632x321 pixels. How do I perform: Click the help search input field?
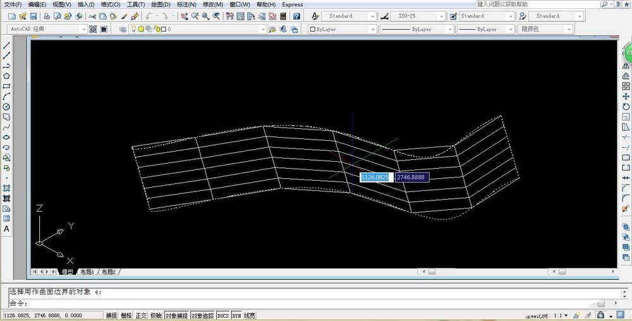click(x=538, y=4)
